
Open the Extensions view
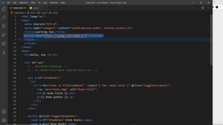(x=4, y=44)
